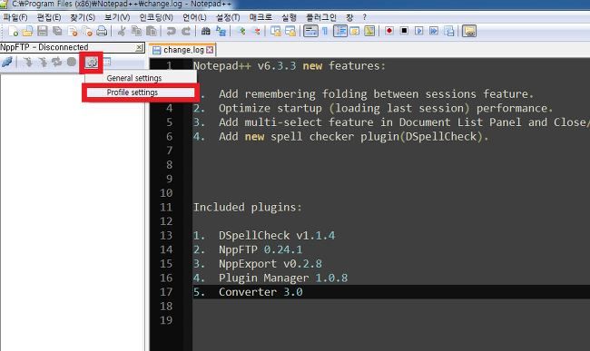Open the 실행 menu
This screenshot has width=590, height=351.
point(289,17)
